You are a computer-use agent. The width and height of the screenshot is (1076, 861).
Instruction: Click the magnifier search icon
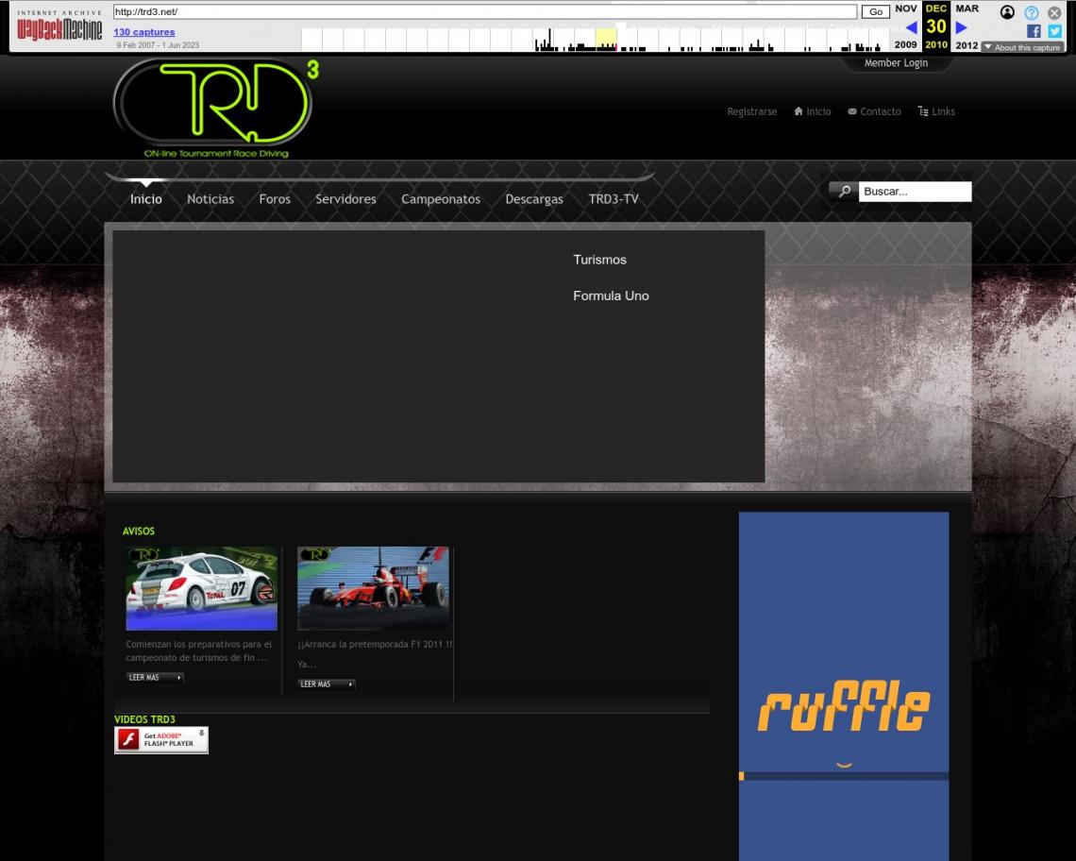pyautogui.click(x=844, y=192)
